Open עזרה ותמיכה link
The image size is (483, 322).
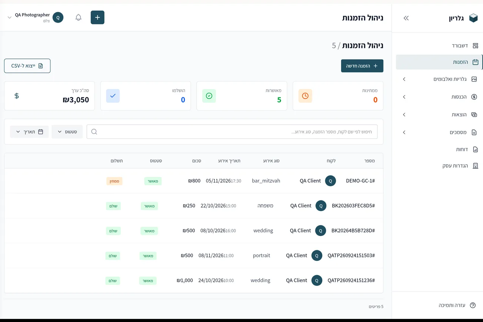[x=452, y=305]
